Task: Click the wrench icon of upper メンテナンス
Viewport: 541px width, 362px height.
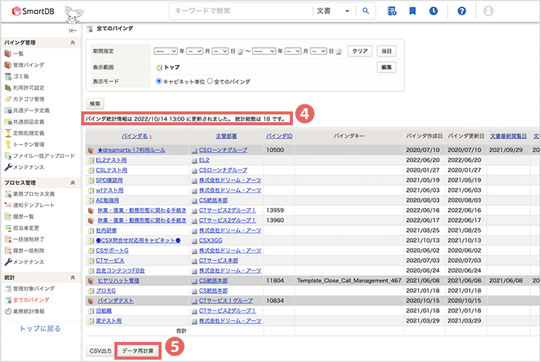Action: [8, 167]
